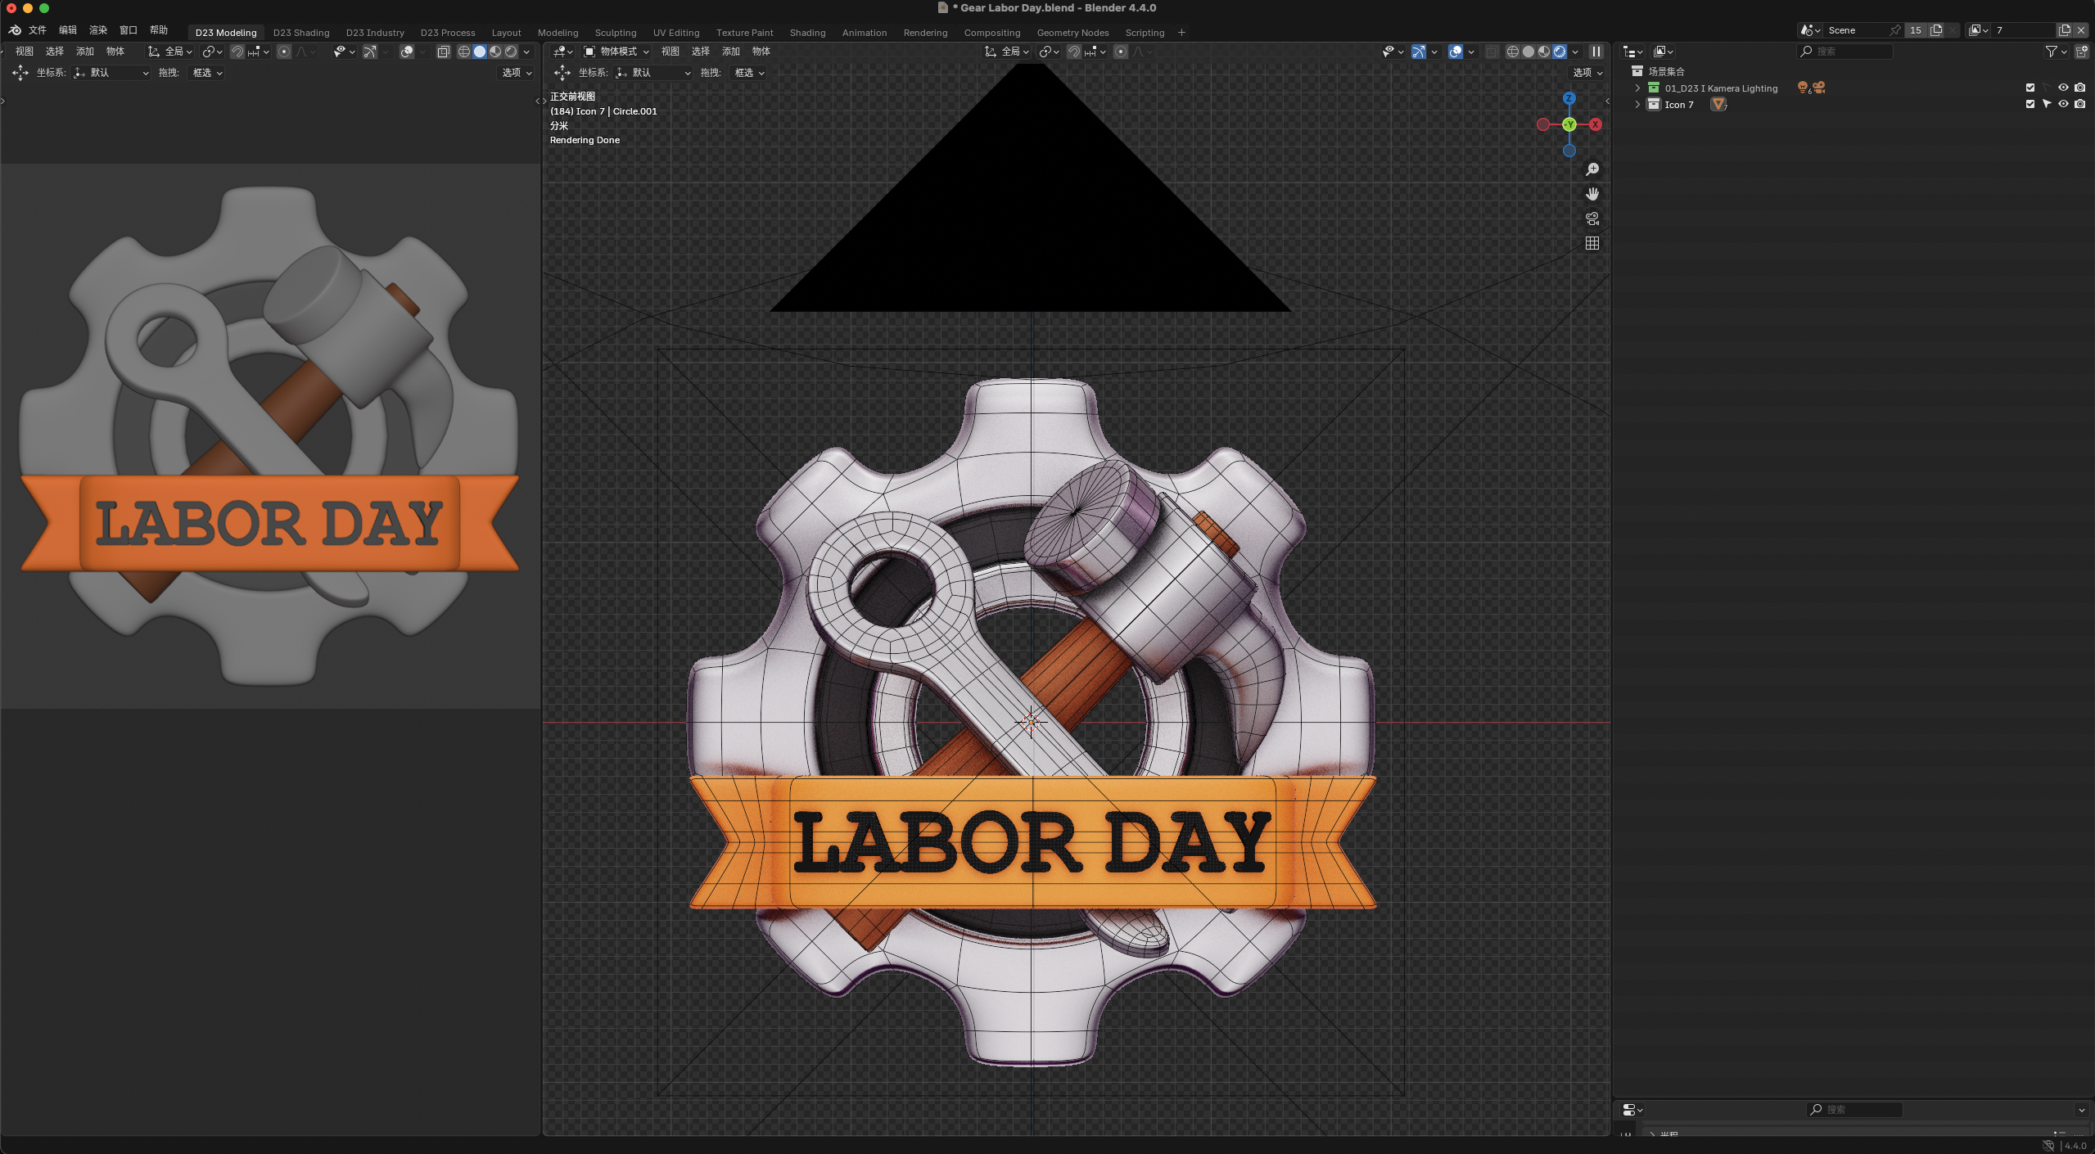
Task: Click the Z axis on the navigation gizmo
Action: [x=1569, y=98]
